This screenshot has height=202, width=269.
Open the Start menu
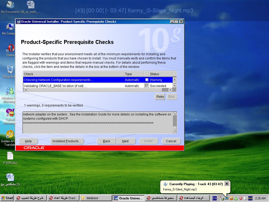coord(7,198)
